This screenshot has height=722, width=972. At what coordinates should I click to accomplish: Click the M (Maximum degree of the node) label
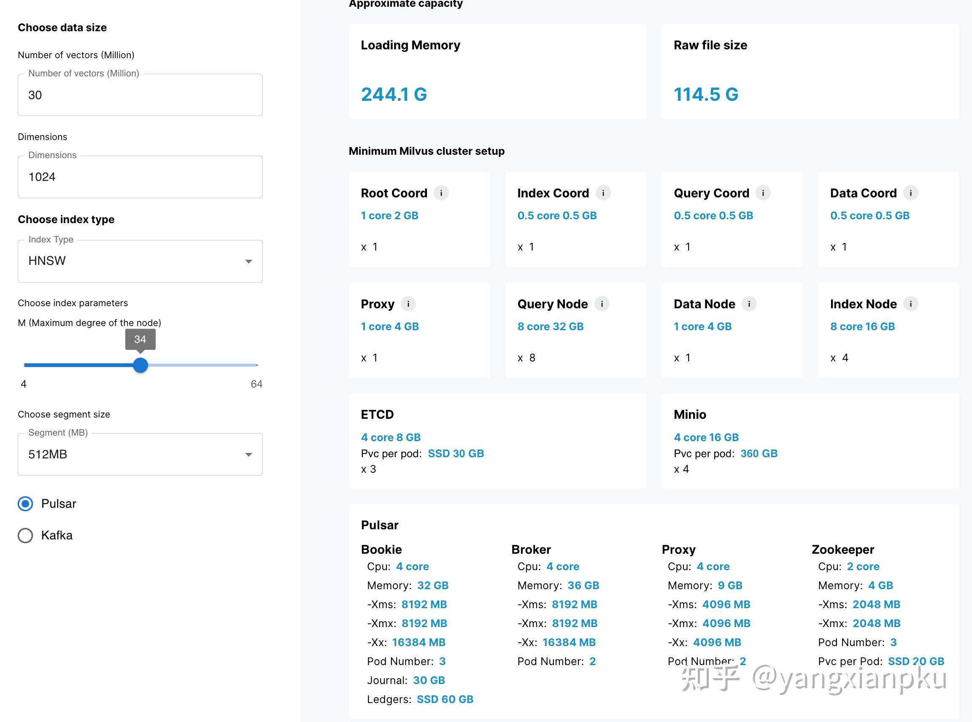click(89, 323)
